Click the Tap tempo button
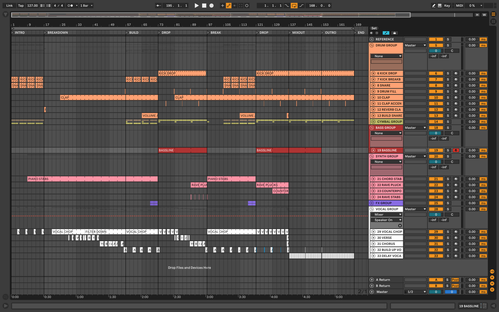The image size is (499, 312). coord(21,6)
